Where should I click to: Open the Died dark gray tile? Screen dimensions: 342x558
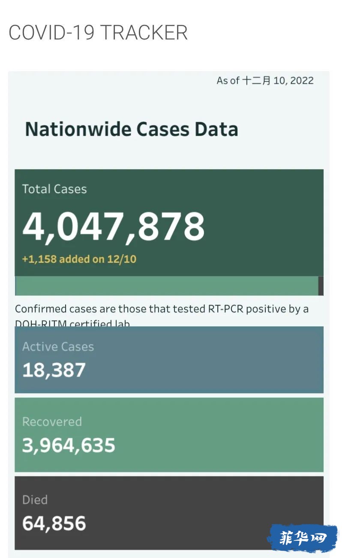pos(169,513)
